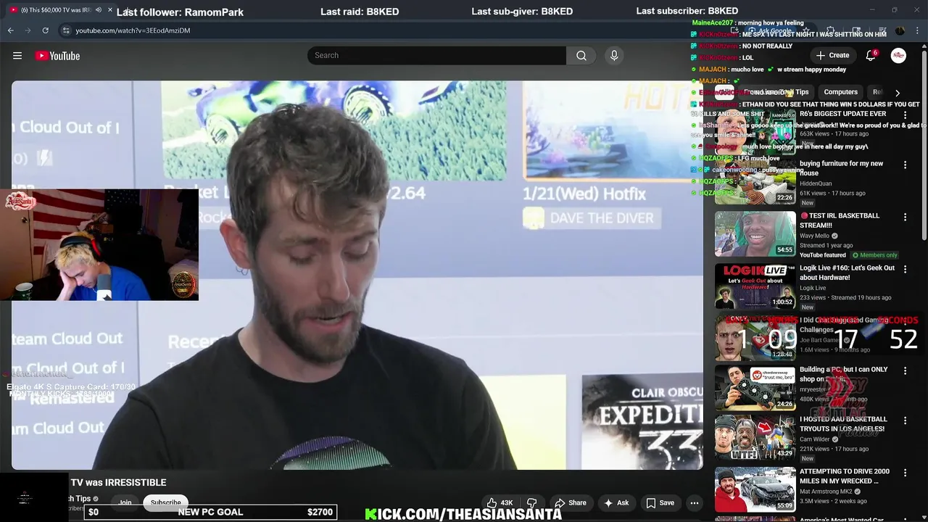The width and height of the screenshot is (928, 522).
Task: Open Logik Live #160 video title
Action: [x=847, y=273]
